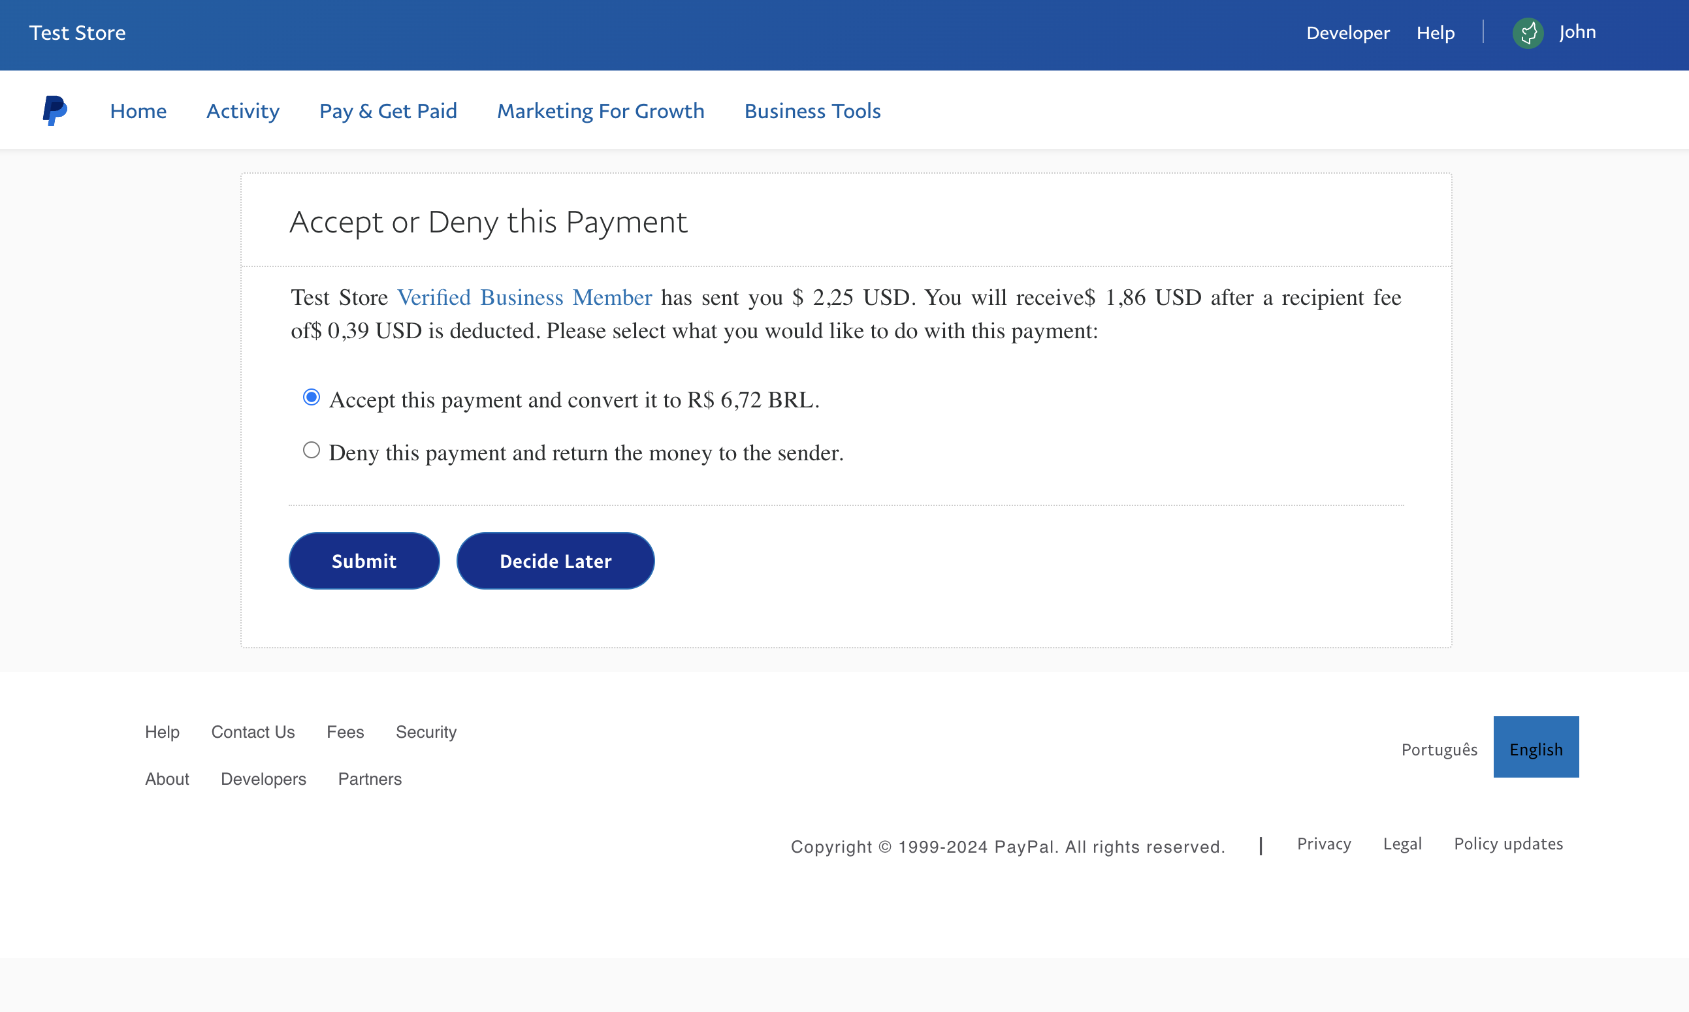The image size is (1689, 1012).
Task: Click the John account name
Action: coord(1577,32)
